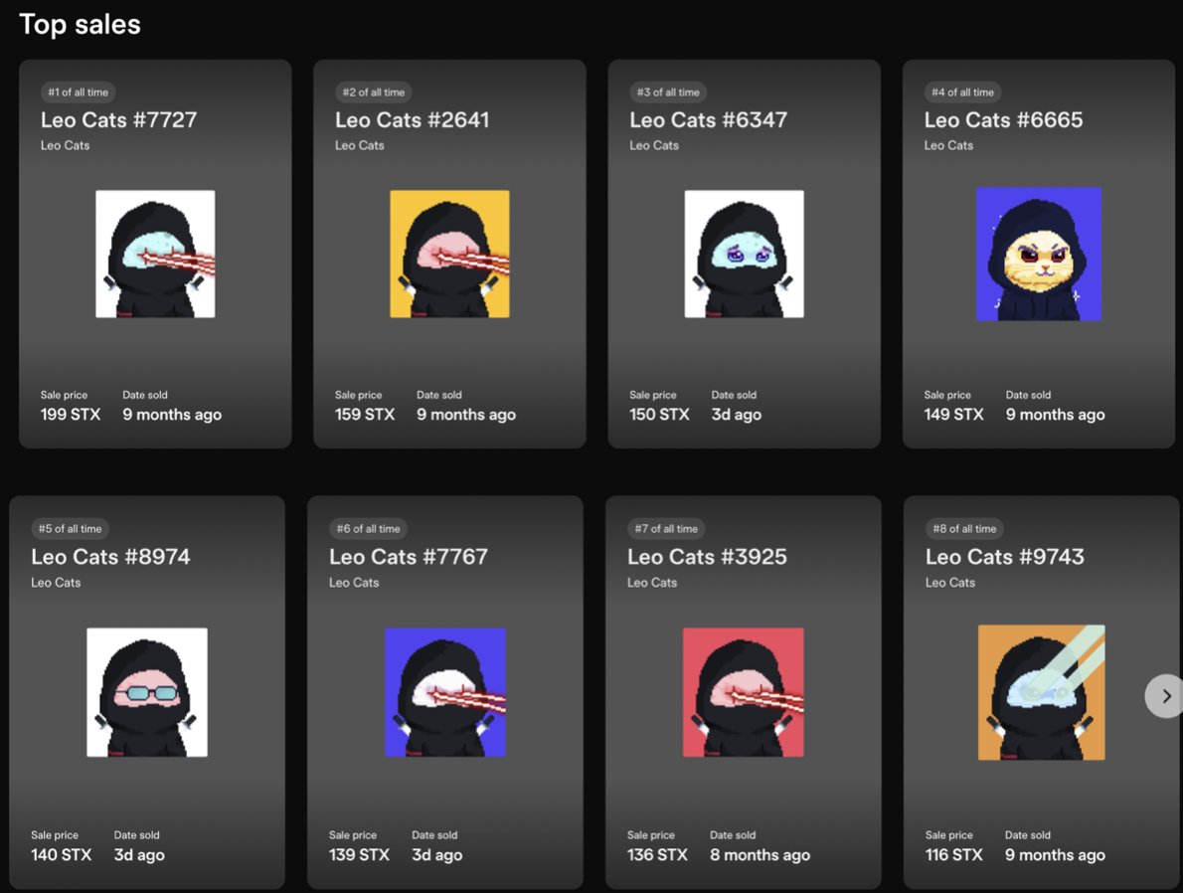Click collection name under Leo Cats #7727
1183x893 pixels.
(x=65, y=145)
